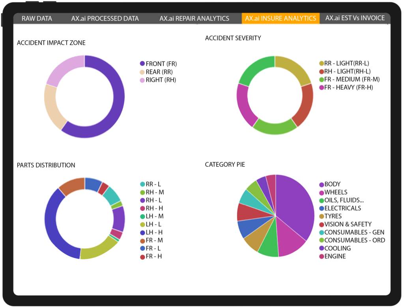Click the AX.ai INSURE ANALYTICS tab
This screenshot has height=308, width=404.
[x=281, y=18]
